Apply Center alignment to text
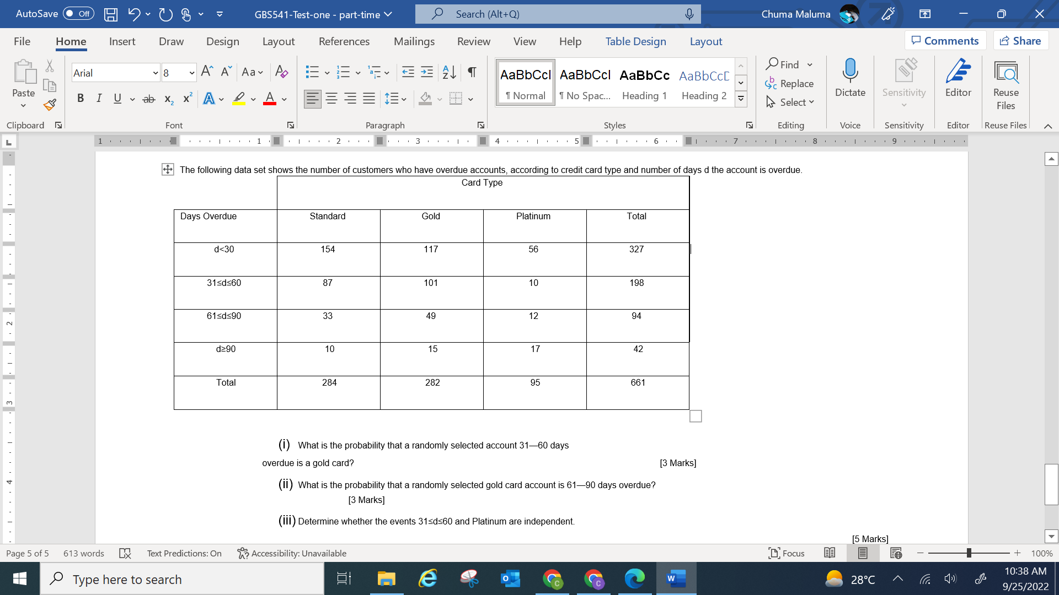Image resolution: width=1059 pixels, height=595 pixels. pyautogui.click(x=331, y=99)
